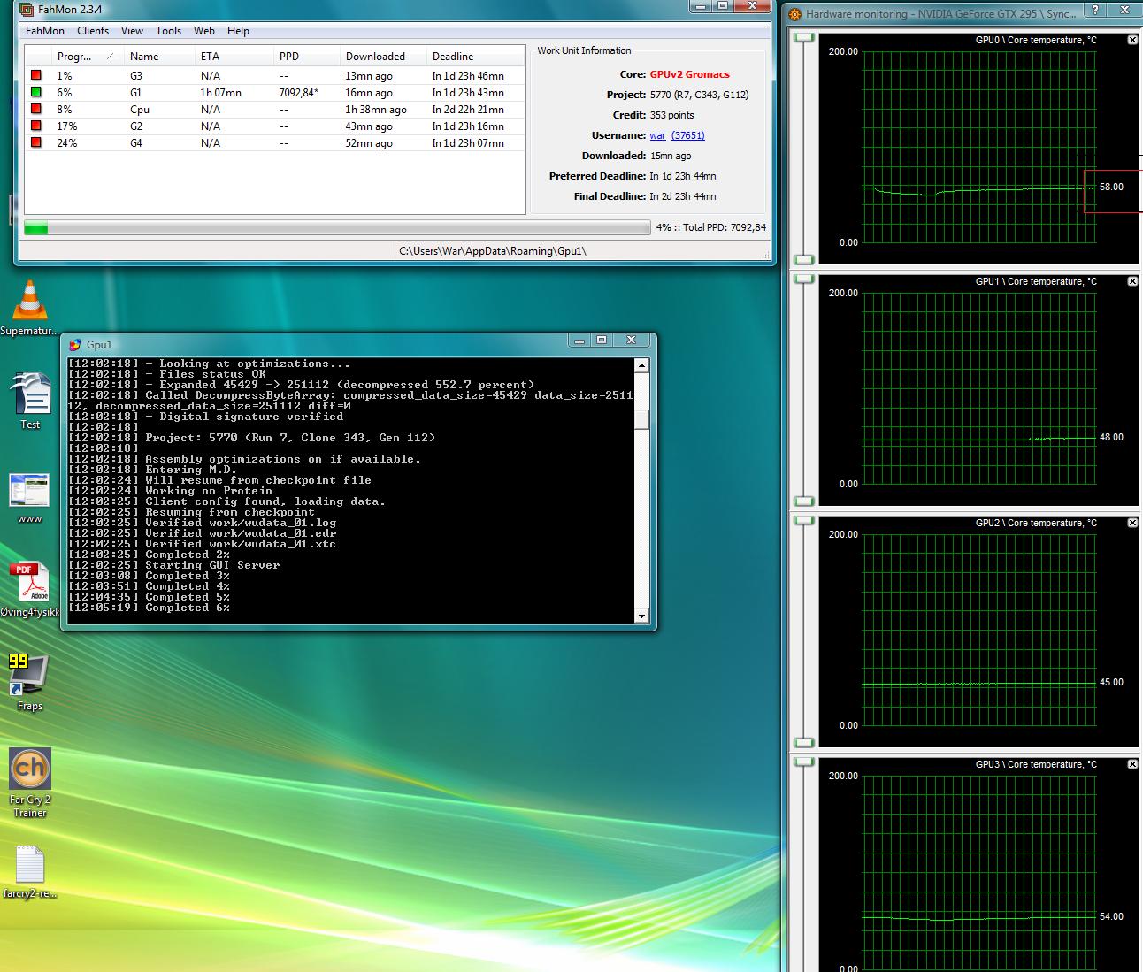This screenshot has width=1143, height=972.
Task: Select the VLC Supernatur... desktop icon
Action: click(x=30, y=309)
